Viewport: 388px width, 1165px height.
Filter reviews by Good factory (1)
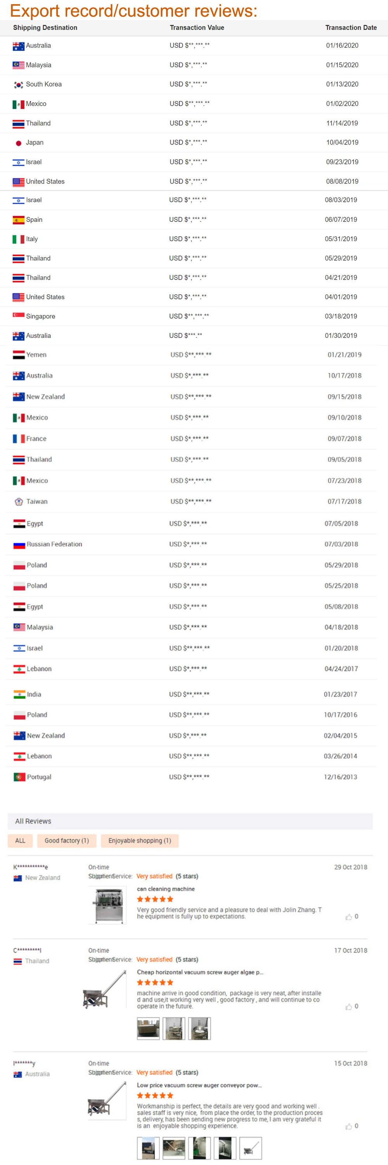[66, 841]
